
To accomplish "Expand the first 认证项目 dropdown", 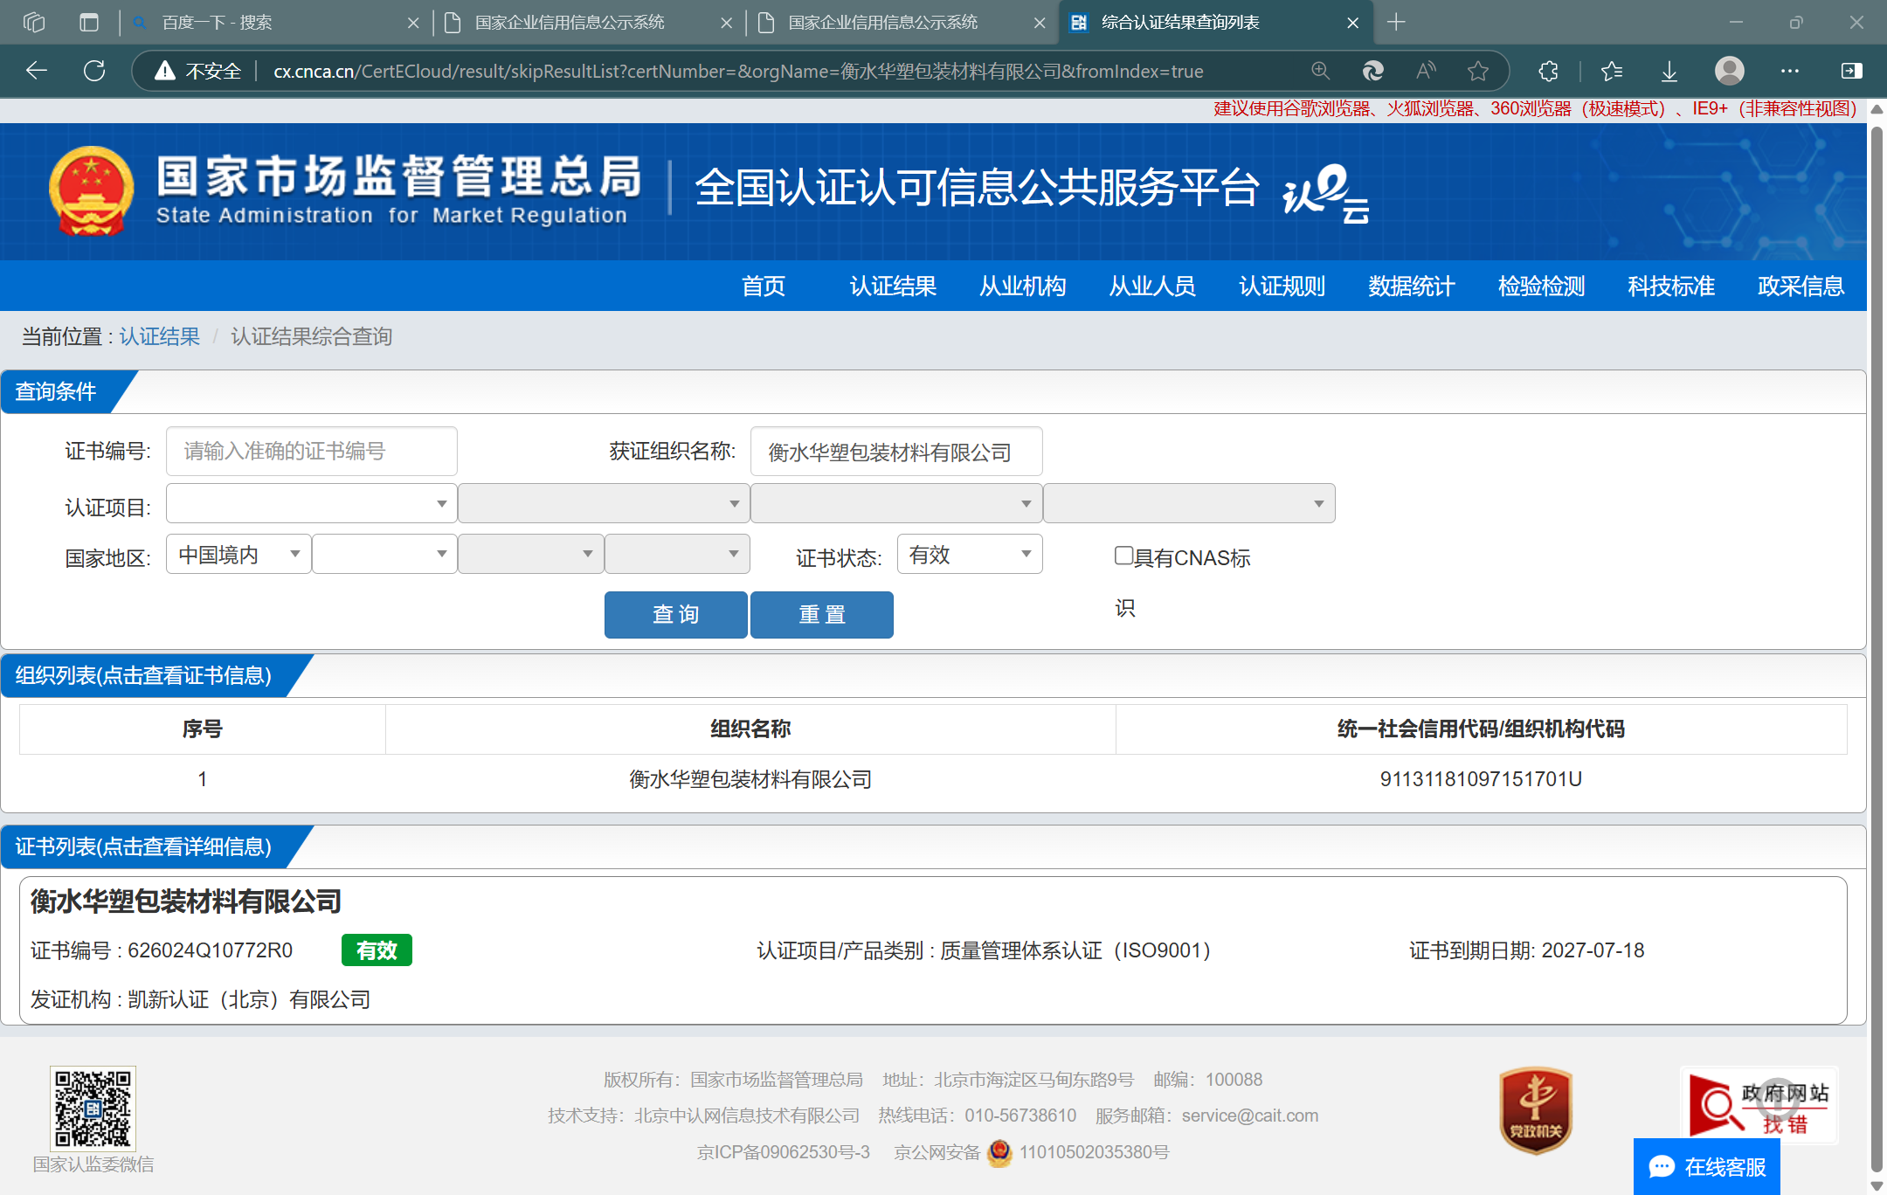I will [312, 503].
